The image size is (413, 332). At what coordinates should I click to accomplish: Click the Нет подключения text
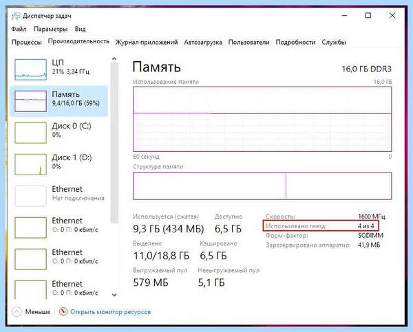tap(78, 198)
